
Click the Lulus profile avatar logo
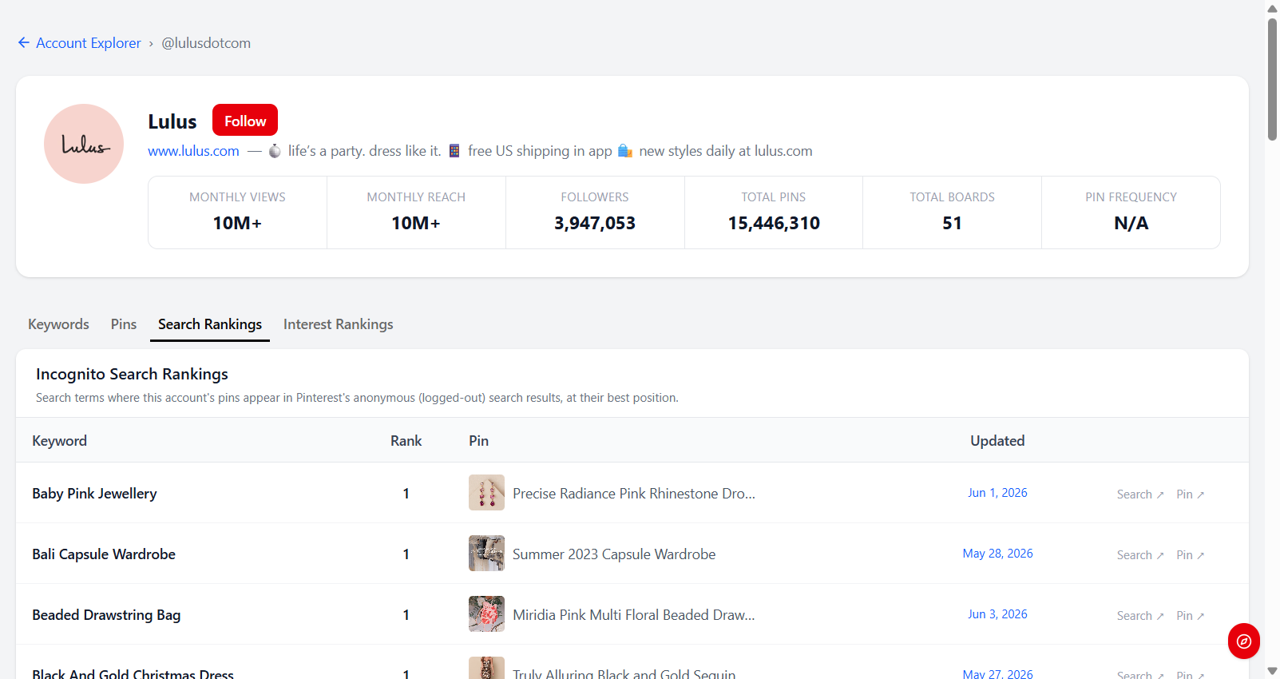(x=84, y=144)
